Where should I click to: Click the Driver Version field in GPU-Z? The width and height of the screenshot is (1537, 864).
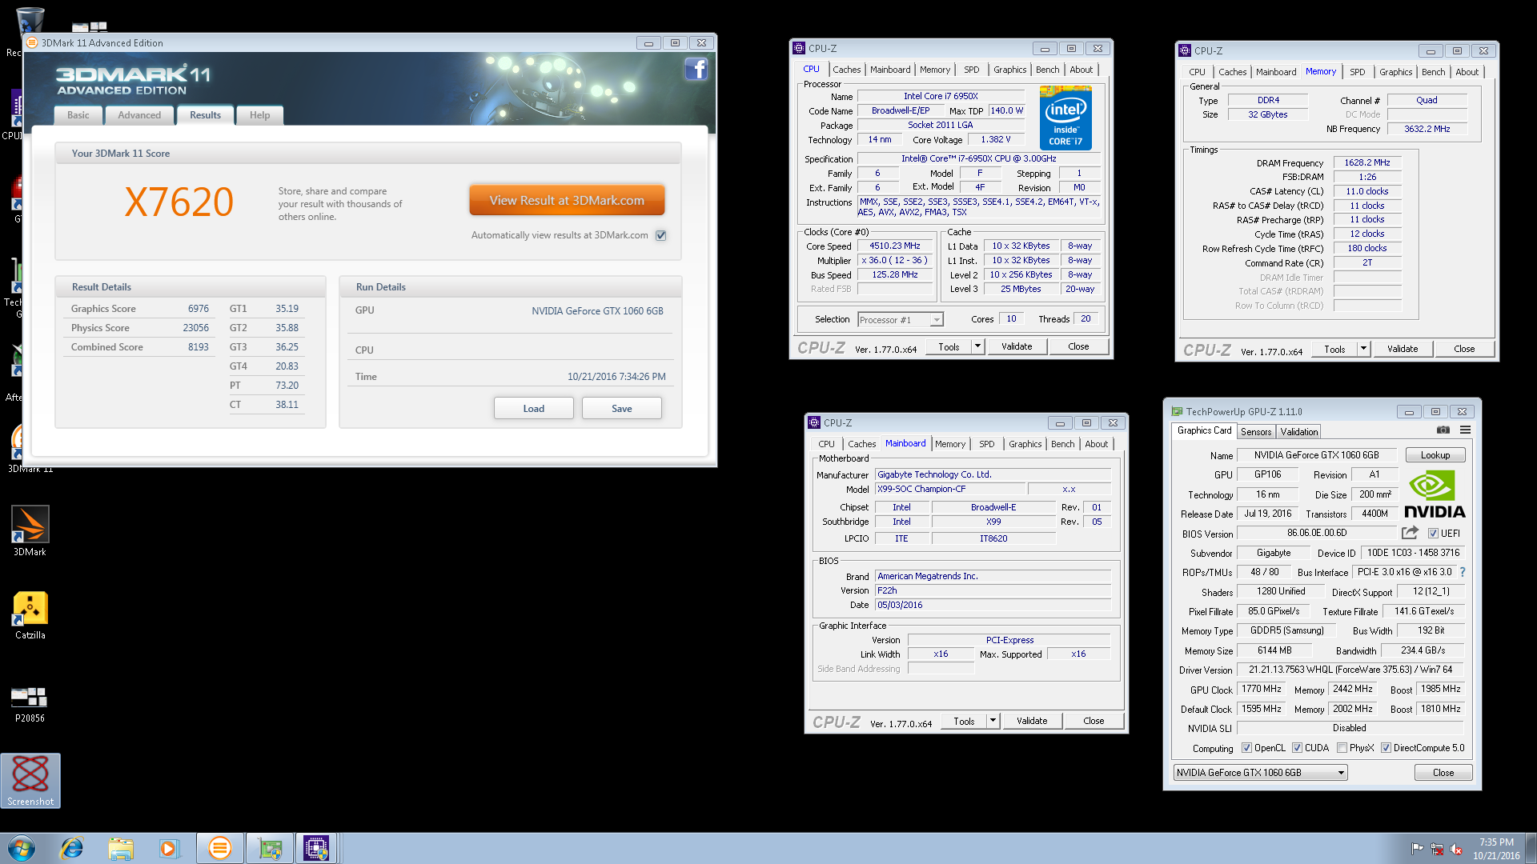1350,670
